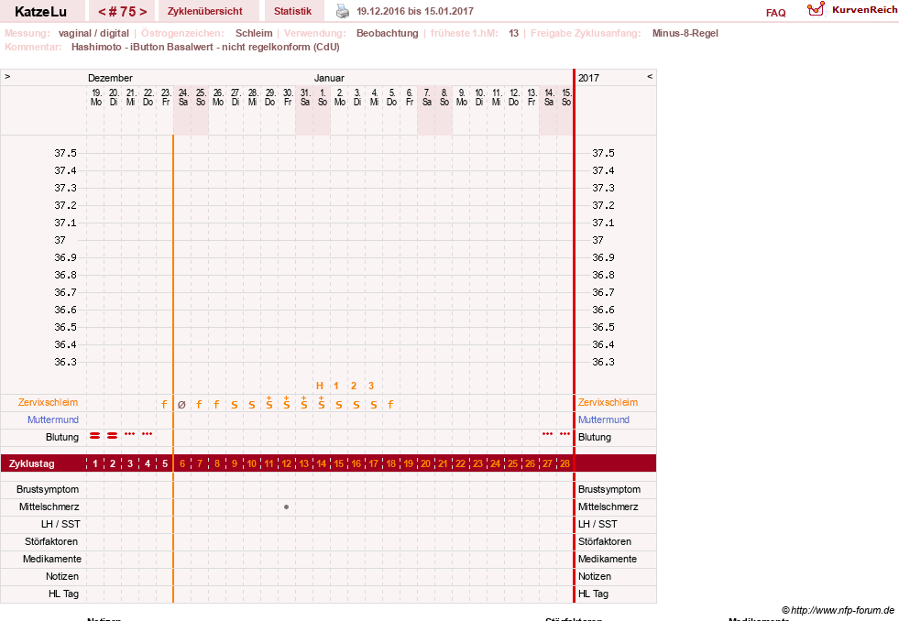Click cervical mucus 'f' symbol on day 5
Image resolution: width=899 pixels, height=621 pixels.
click(165, 405)
